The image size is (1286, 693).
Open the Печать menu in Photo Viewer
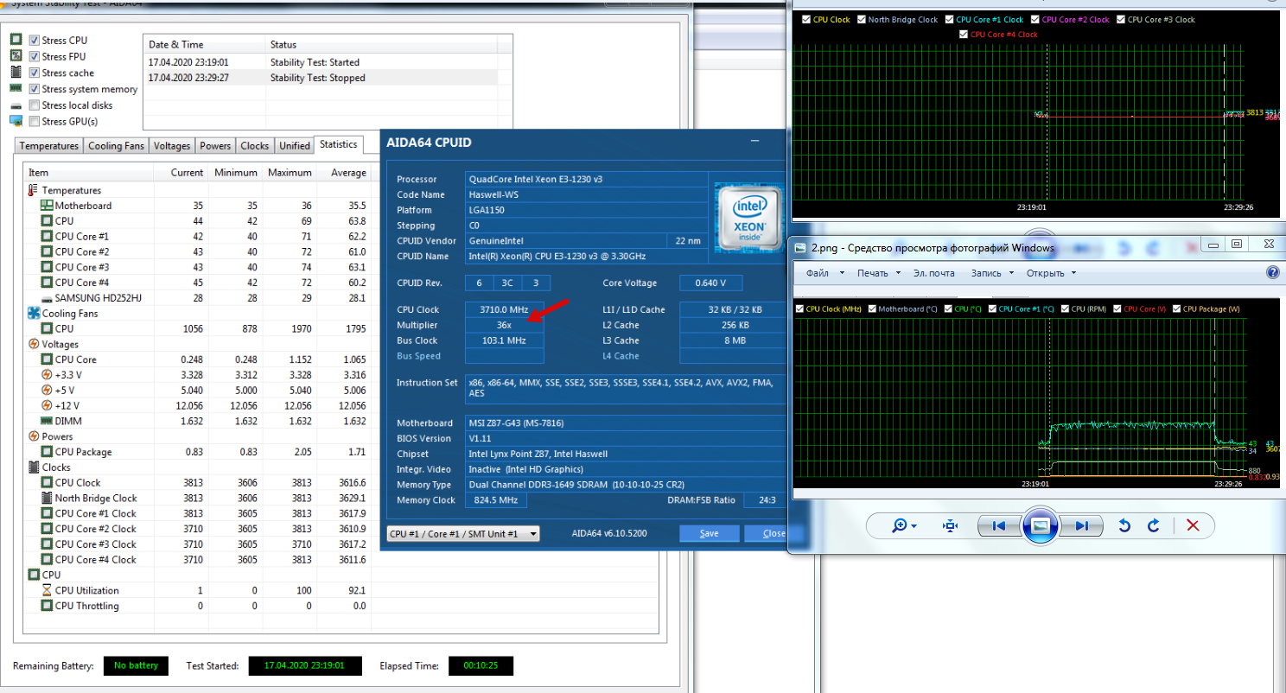tap(879, 273)
